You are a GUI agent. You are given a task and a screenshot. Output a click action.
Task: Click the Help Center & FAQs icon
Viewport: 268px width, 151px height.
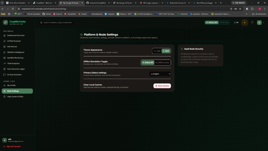[x=4, y=96]
